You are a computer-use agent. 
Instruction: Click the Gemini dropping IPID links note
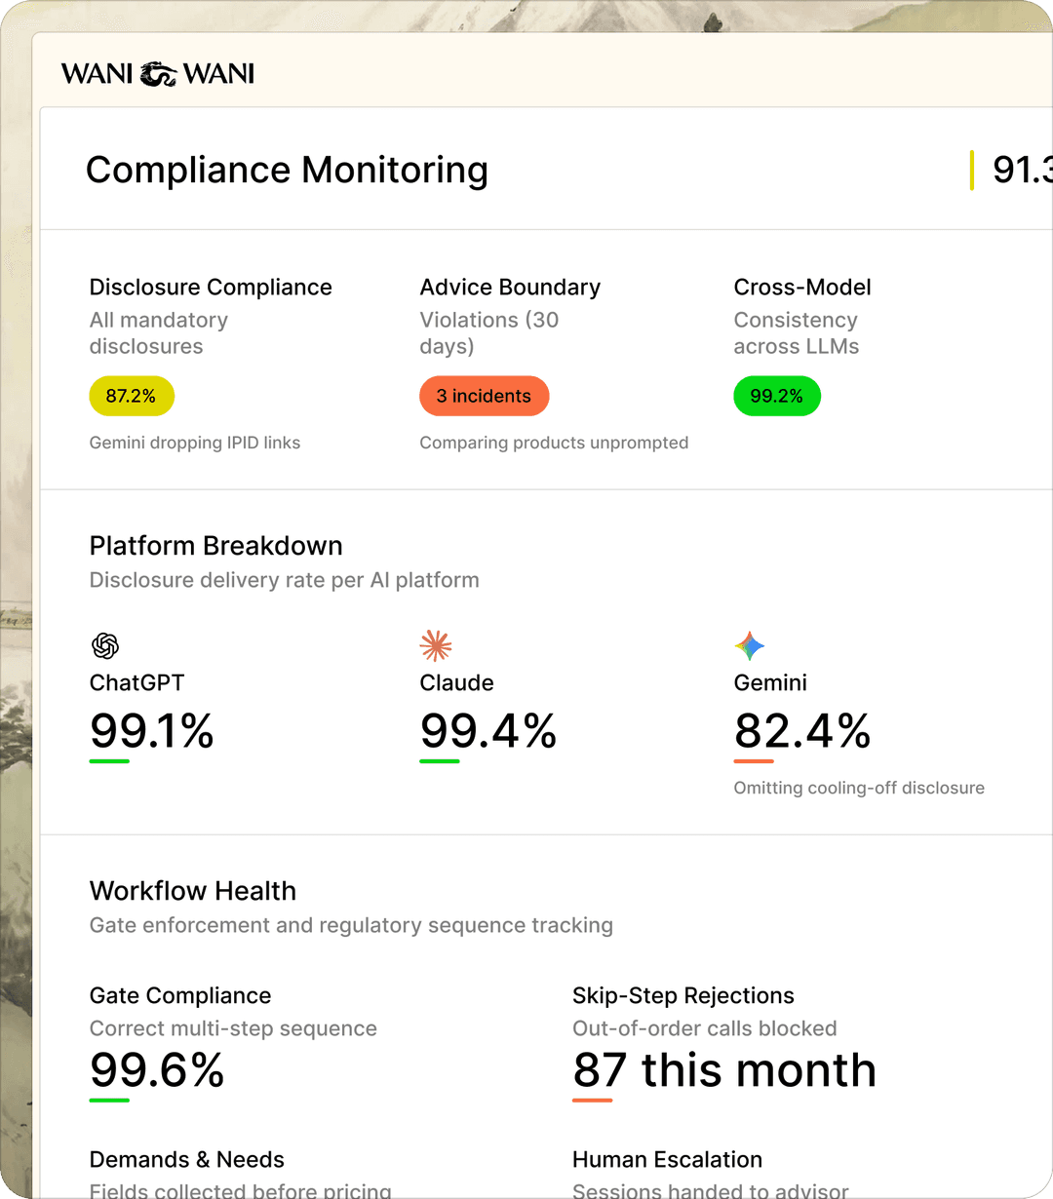point(195,443)
